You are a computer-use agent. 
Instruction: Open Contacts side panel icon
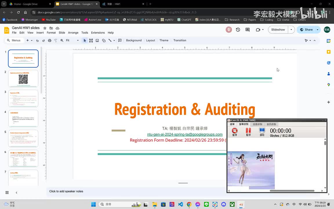pos(328,74)
